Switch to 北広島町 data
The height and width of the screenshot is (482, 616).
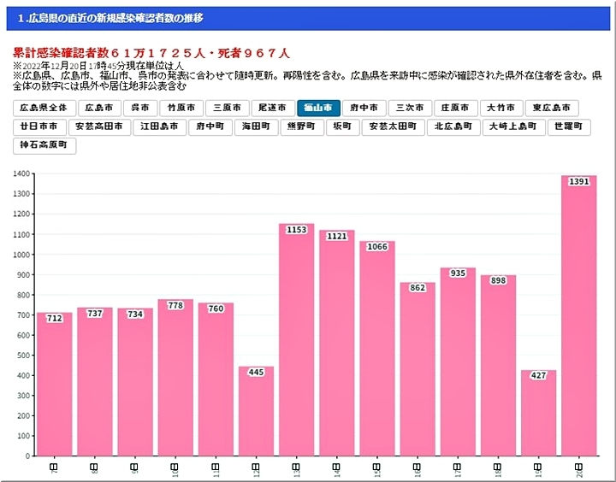tap(453, 126)
